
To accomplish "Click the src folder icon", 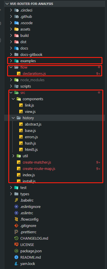I will [x=16, y=93].
